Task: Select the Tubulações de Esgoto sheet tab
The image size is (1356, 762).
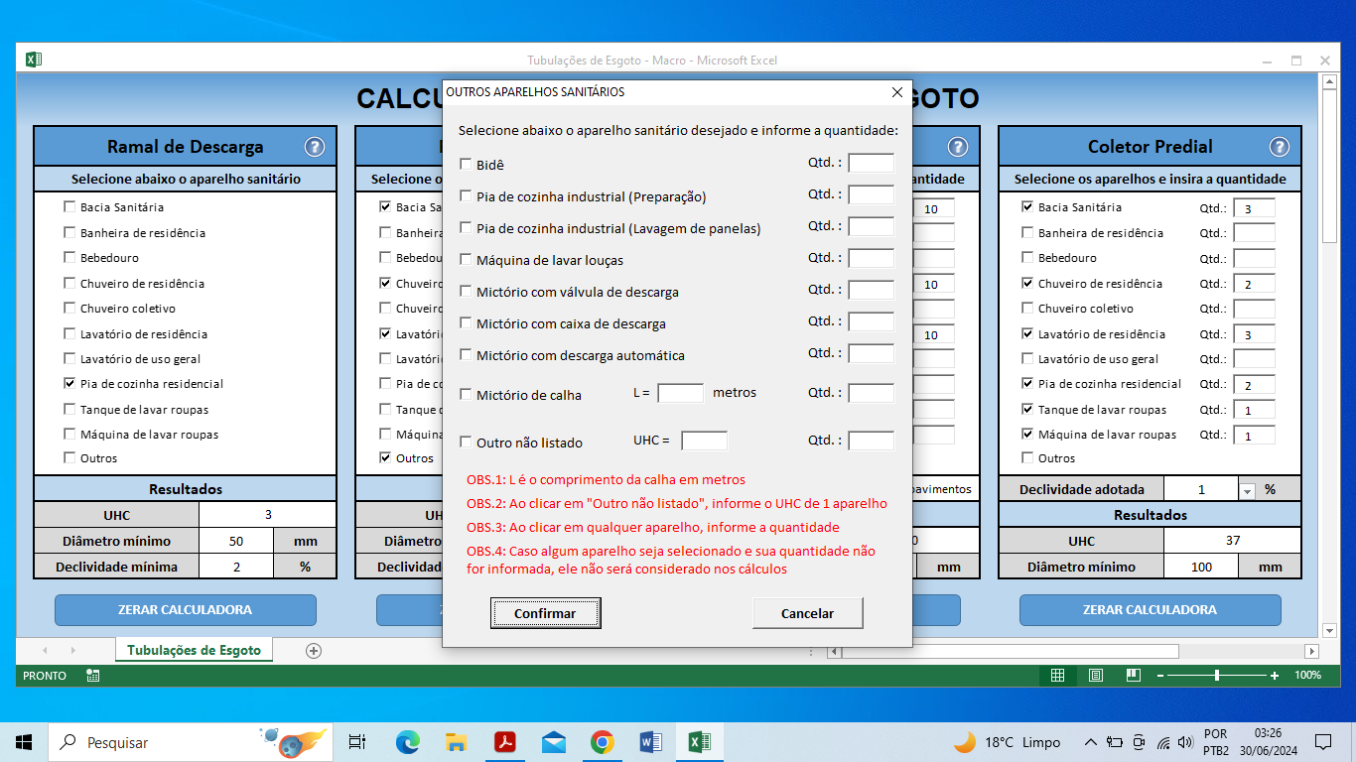Action: point(194,651)
